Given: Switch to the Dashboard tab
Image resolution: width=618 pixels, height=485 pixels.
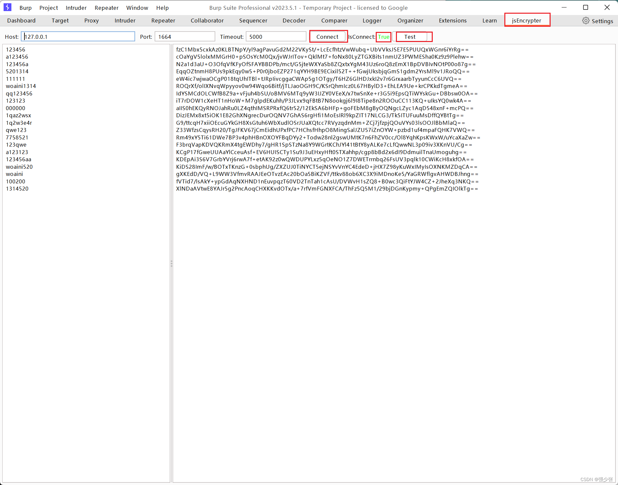Looking at the screenshot, I should click(x=21, y=21).
